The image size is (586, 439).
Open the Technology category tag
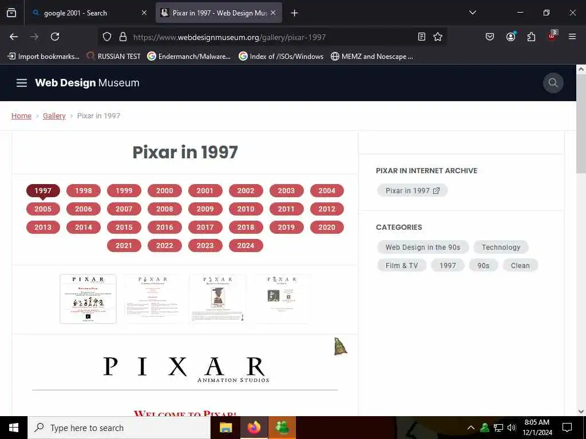pyautogui.click(x=501, y=247)
